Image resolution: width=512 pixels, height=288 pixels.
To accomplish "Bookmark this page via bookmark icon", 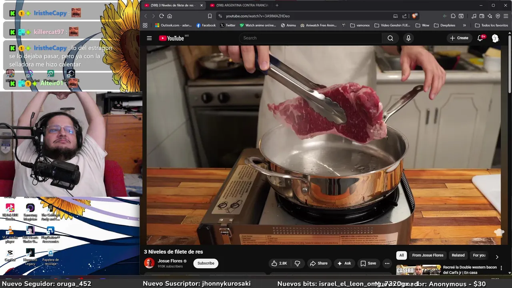I will click(x=210, y=16).
